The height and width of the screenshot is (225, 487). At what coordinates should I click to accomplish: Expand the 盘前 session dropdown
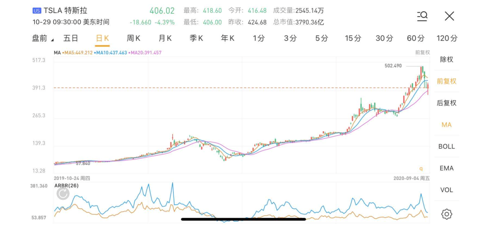tap(42, 38)
